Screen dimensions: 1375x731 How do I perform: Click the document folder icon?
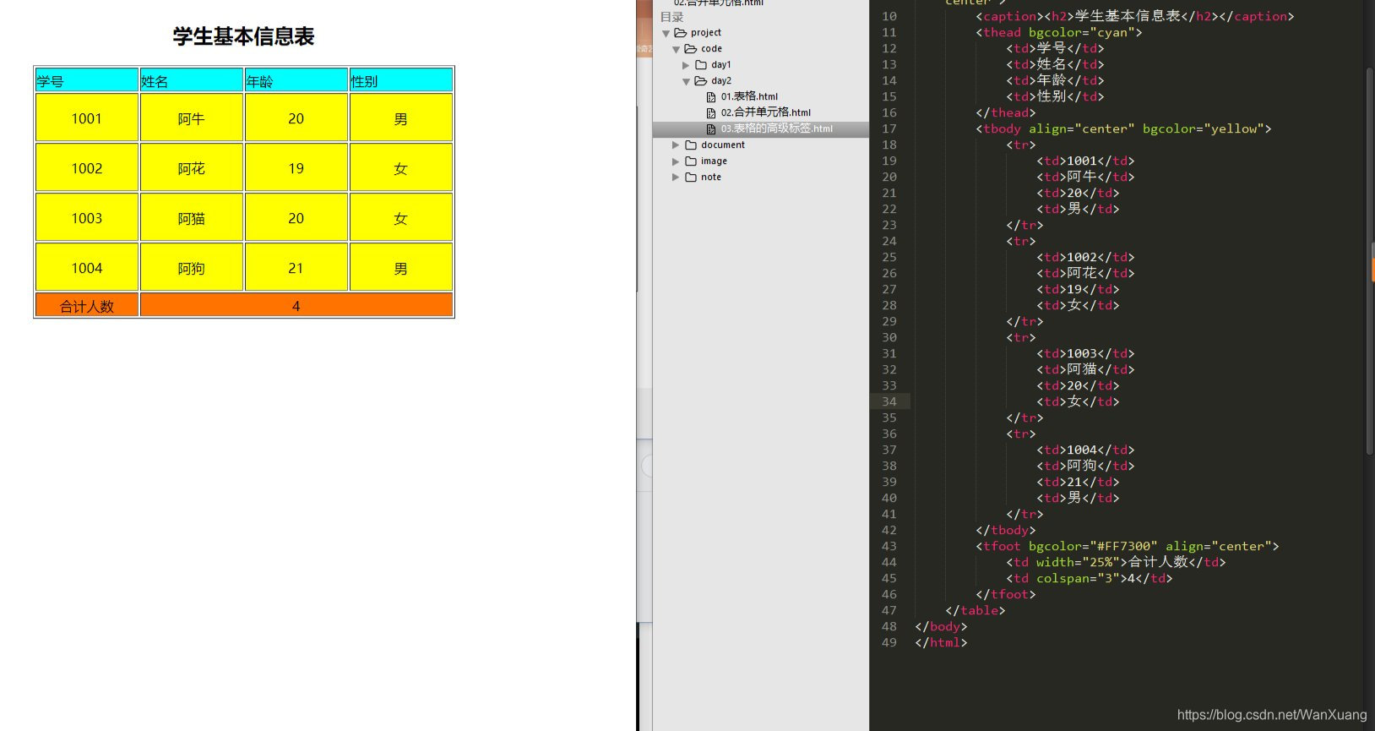(691, 145)
